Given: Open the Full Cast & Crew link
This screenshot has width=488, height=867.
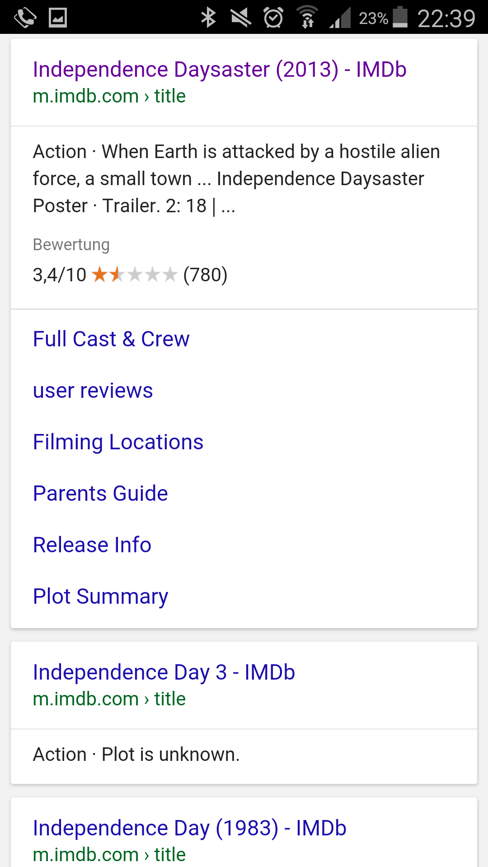Looking at the screenshot, I should pyautogui.click(x=111, y=339).
